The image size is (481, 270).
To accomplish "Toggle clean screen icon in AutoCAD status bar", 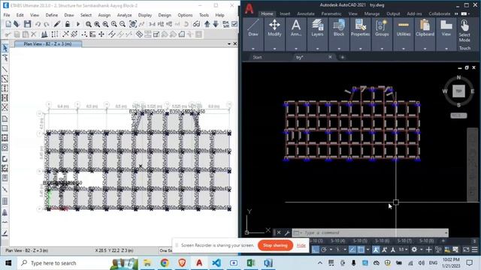I will (466, 250).
